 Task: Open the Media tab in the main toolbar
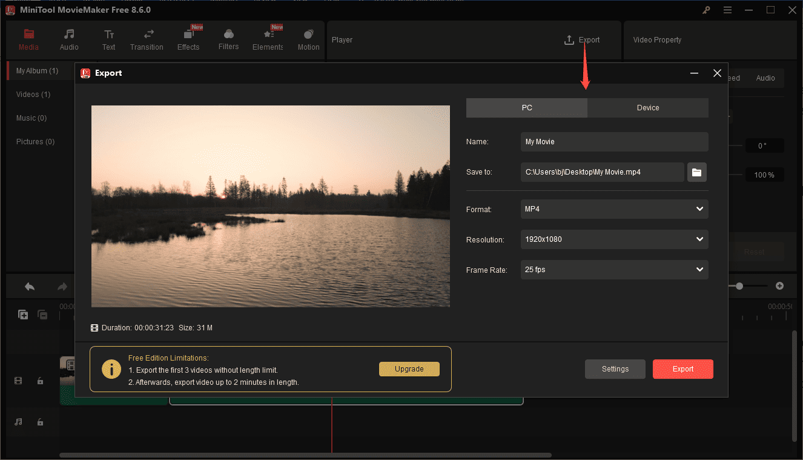point(28,40)
